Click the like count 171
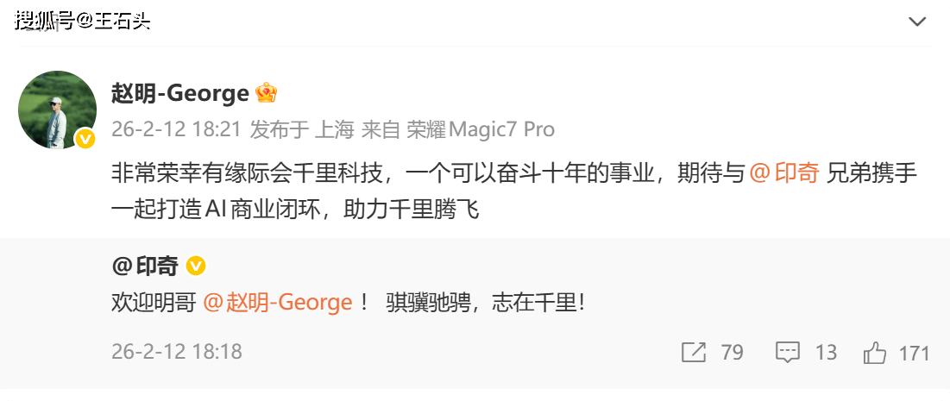Screen dimensions: 950x401 click(x=915, y=353)
